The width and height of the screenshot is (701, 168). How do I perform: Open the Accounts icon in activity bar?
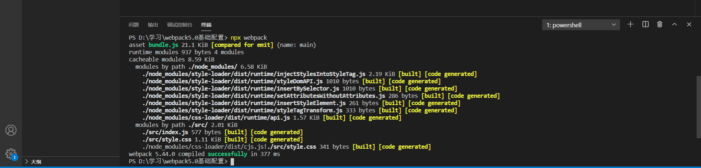(x=11, y=130)
